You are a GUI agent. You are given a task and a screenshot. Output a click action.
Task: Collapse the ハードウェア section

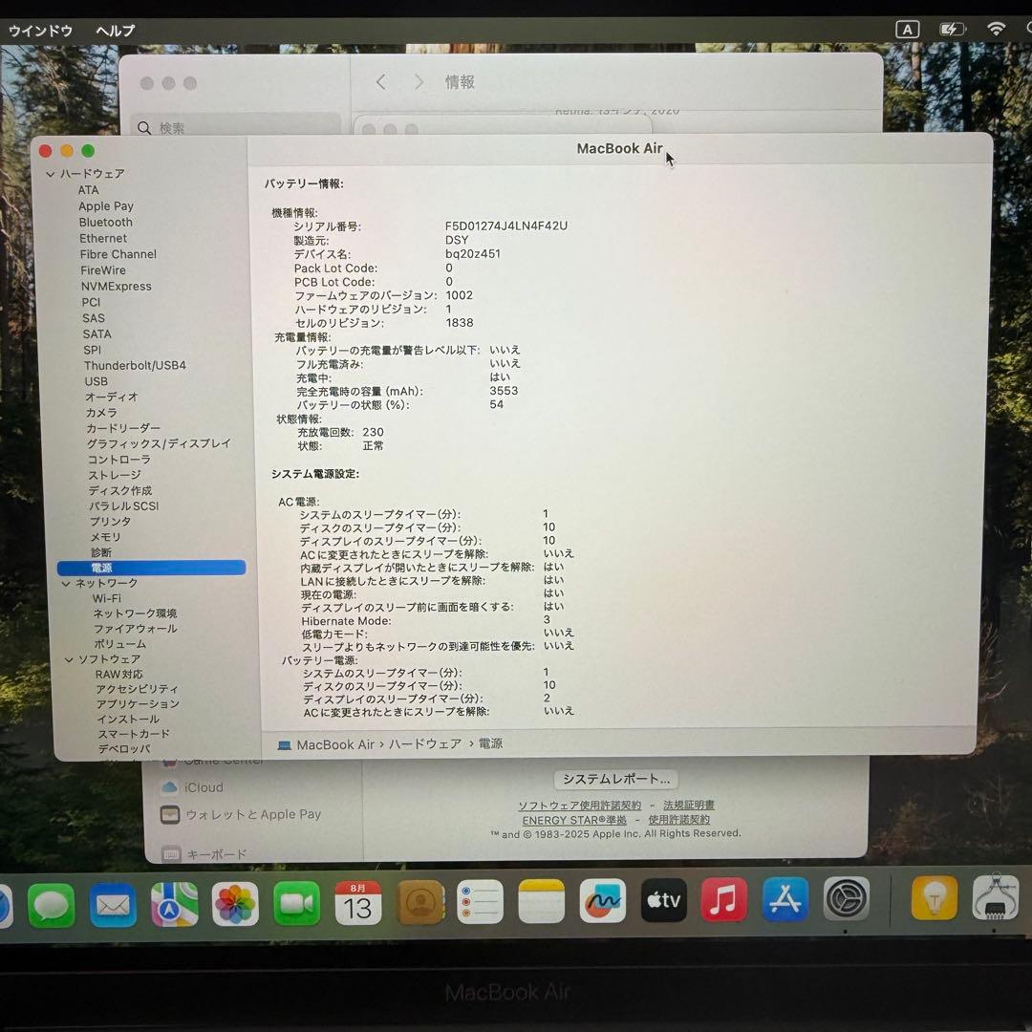[50, 174]
